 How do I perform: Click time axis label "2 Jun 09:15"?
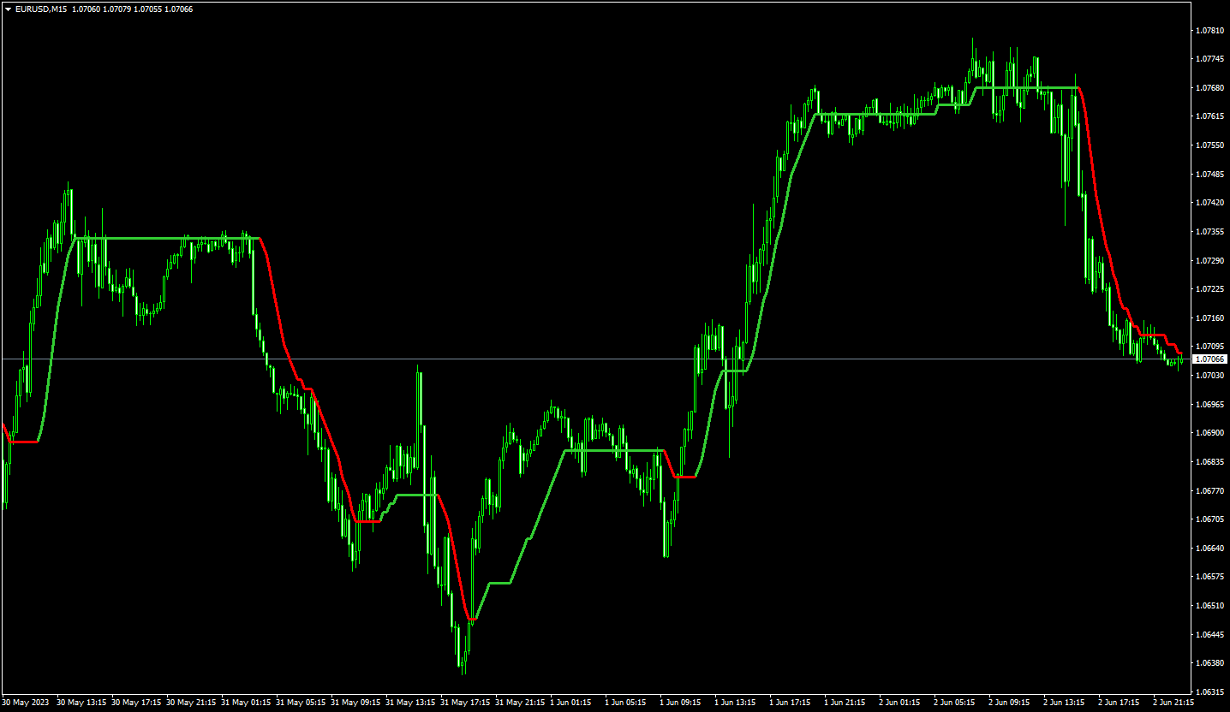click(x=1011, y=703)
